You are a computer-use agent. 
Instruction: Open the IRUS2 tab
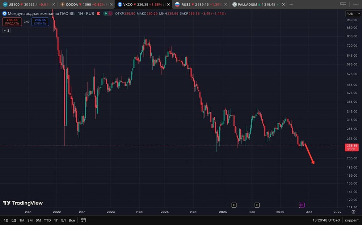coord(201,4)
